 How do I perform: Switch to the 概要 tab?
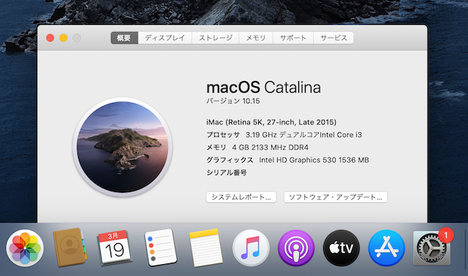coord(124,38)
